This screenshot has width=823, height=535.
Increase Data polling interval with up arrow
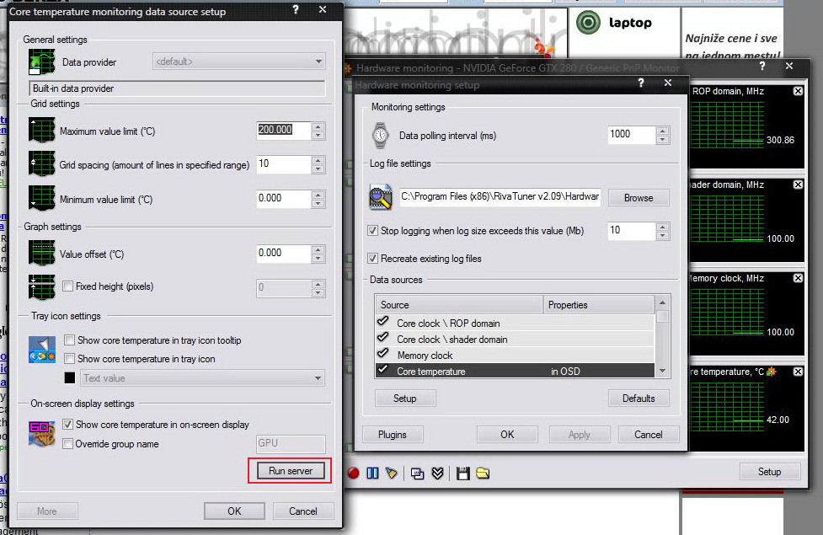(x=663, y=131)
